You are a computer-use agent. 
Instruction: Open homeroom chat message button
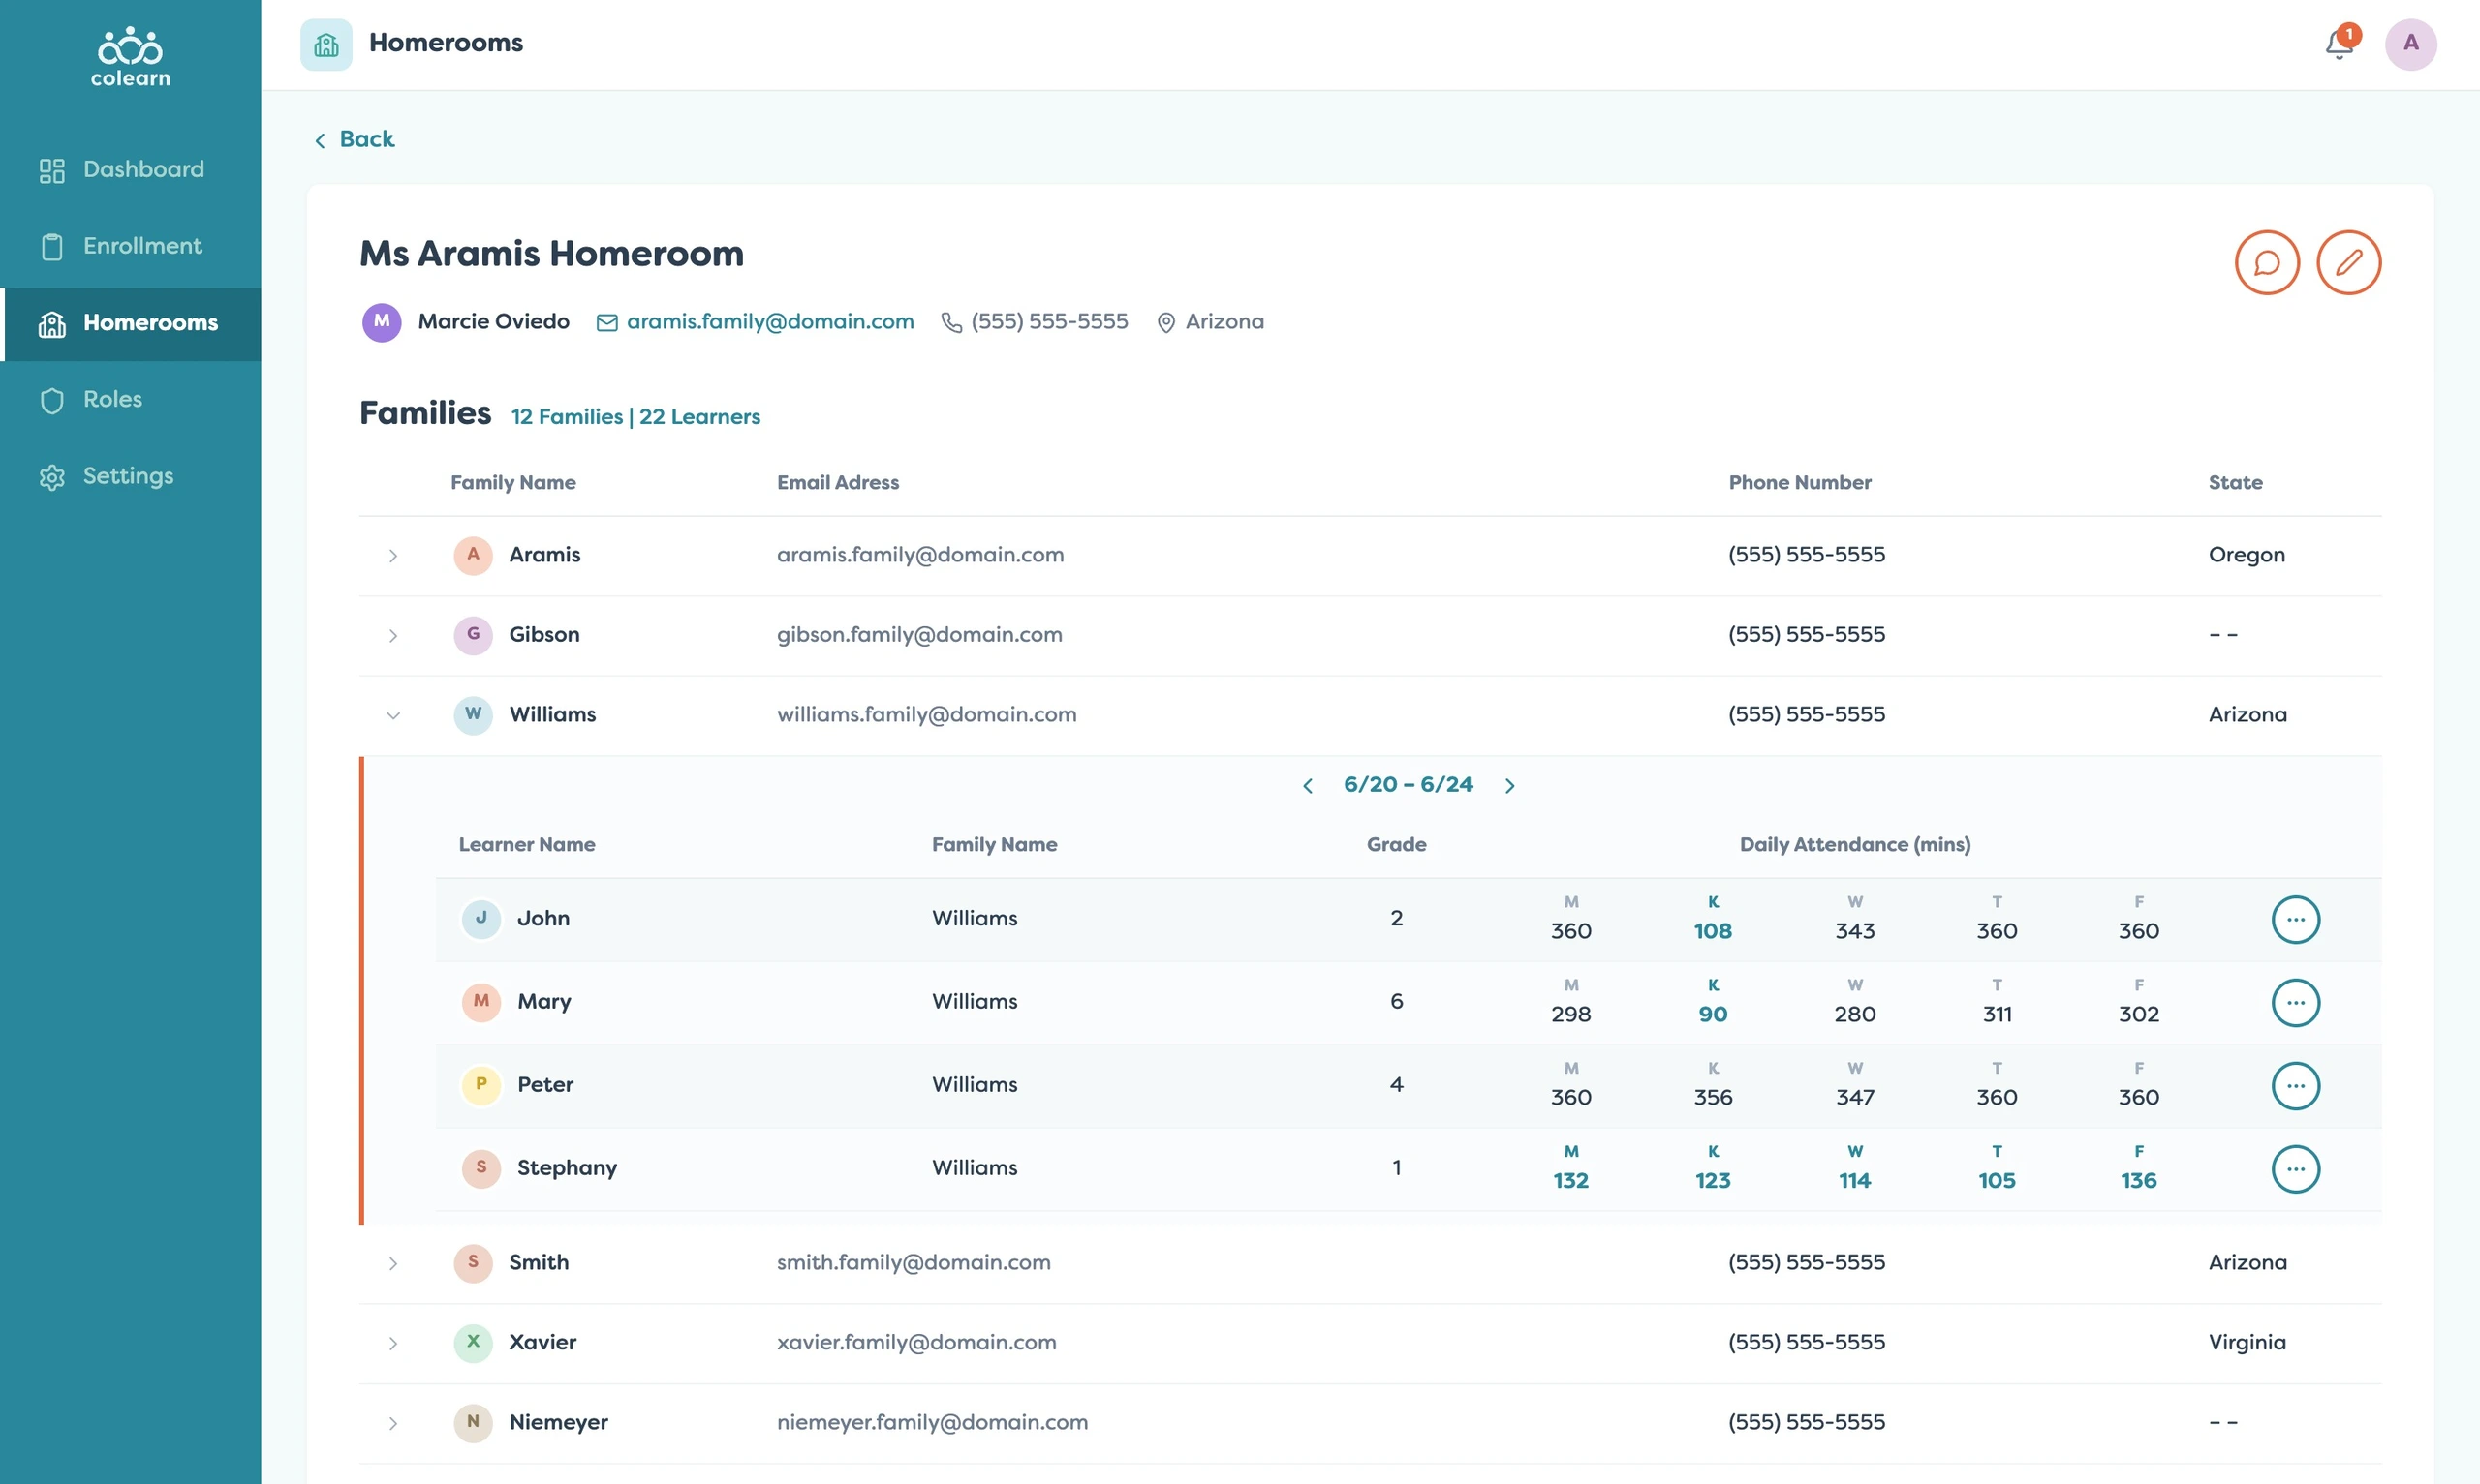coord(2267,263)
